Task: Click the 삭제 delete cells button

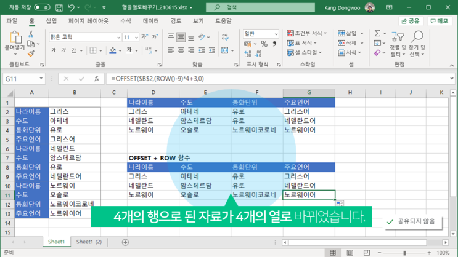Action: [347, 43]
